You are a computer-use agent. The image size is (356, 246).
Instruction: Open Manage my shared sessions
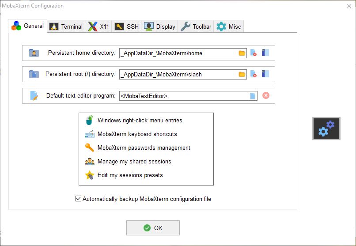(x=134, y=161)
